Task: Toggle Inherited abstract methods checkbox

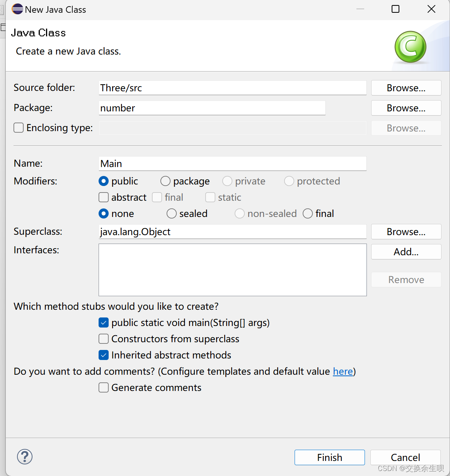Action: point(104,355)
